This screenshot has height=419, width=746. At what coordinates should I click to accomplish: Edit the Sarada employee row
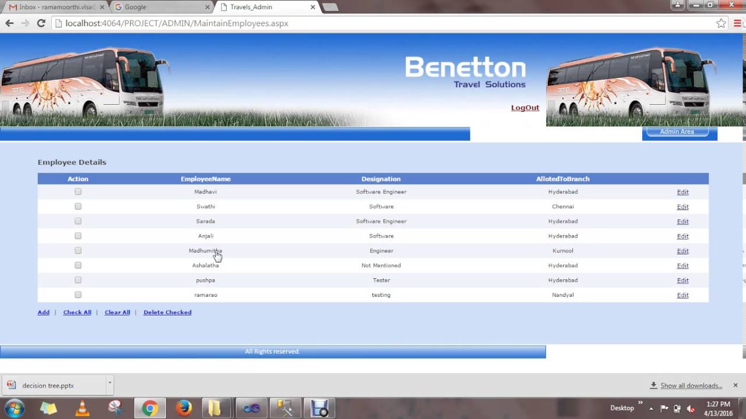pyautogui.click(x=682, y=222)
